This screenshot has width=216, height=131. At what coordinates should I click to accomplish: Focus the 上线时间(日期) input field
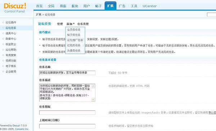point(67,126)
